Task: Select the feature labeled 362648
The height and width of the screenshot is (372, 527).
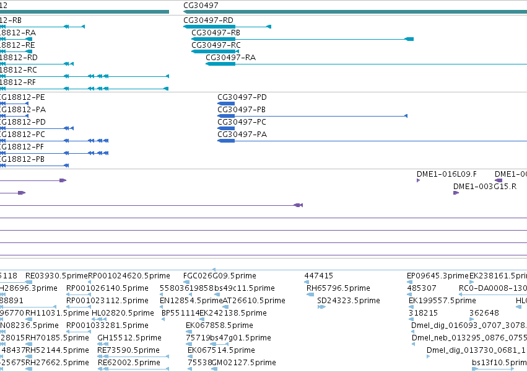Action: tap(484, 313)
